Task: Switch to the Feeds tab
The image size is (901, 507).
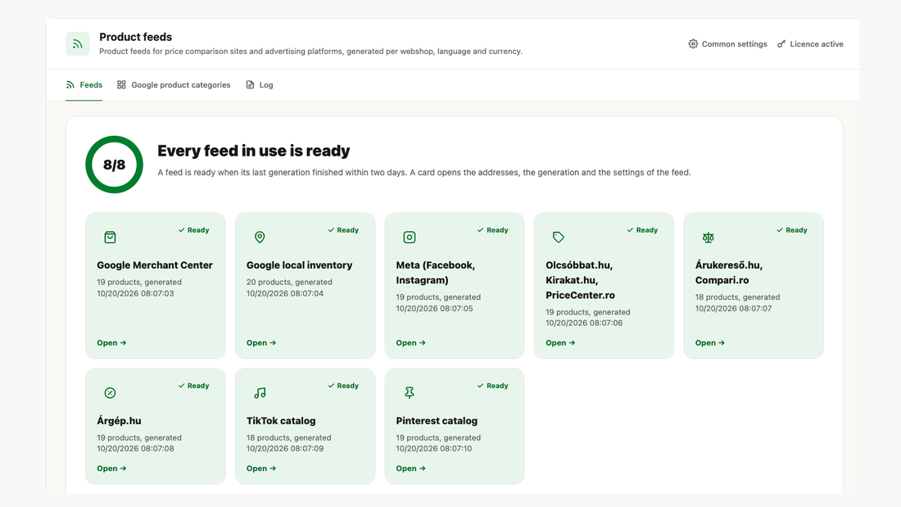Action: 84,84
